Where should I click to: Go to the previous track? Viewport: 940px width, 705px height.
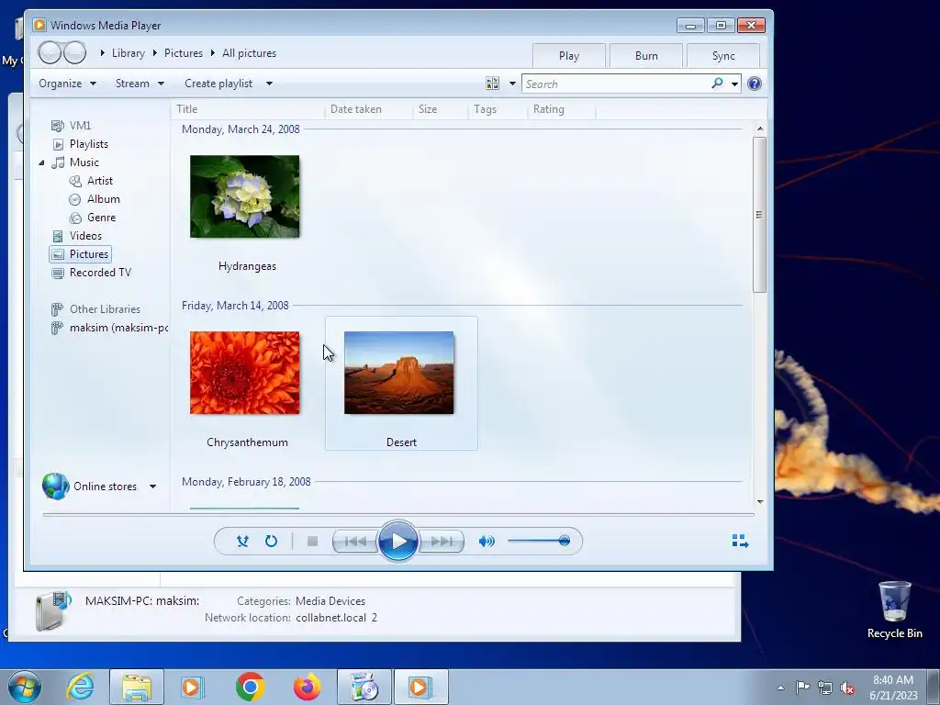click(x=355, y=542)
